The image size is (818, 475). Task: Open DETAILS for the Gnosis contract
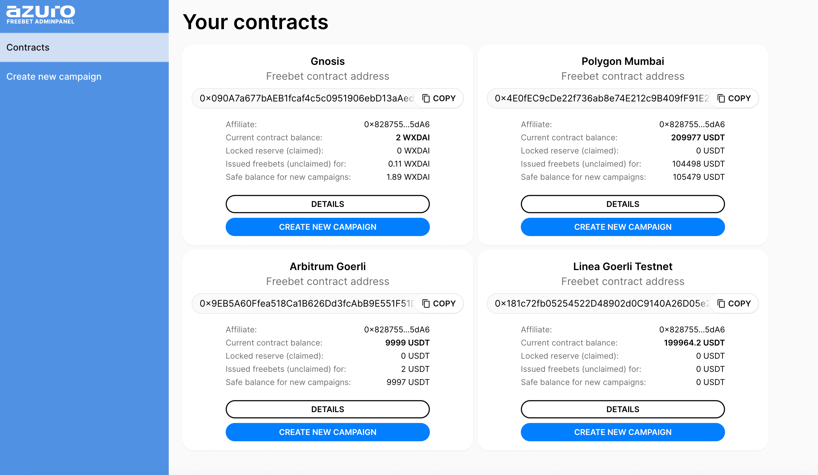[x=327, y=204]
